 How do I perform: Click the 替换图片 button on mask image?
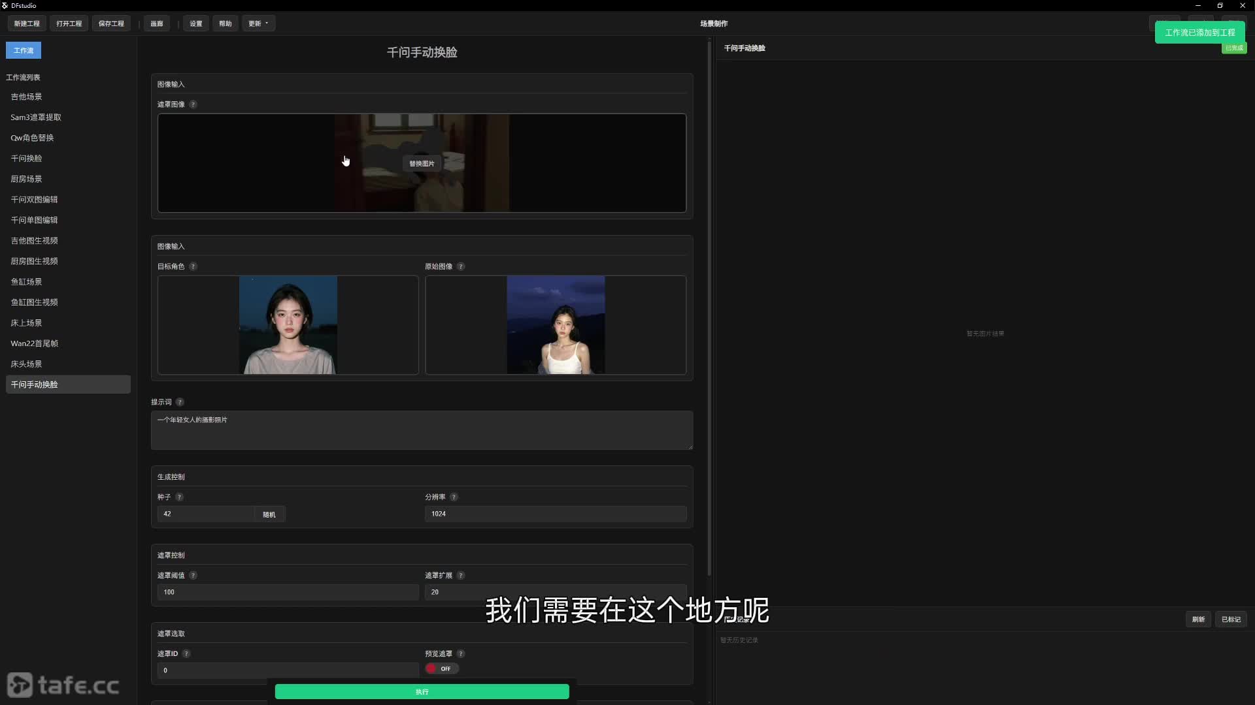coord(422,164)
